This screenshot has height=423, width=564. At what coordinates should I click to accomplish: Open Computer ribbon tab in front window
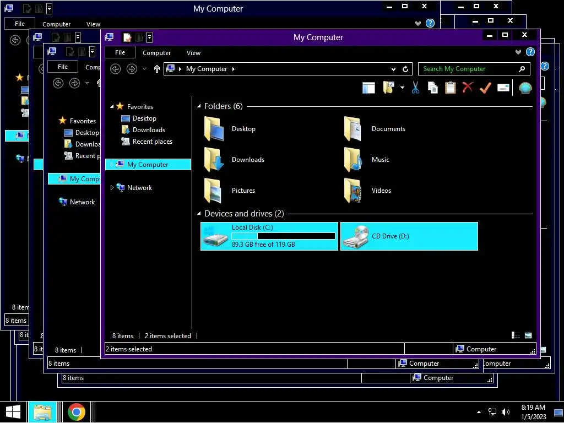click(157, 53)
